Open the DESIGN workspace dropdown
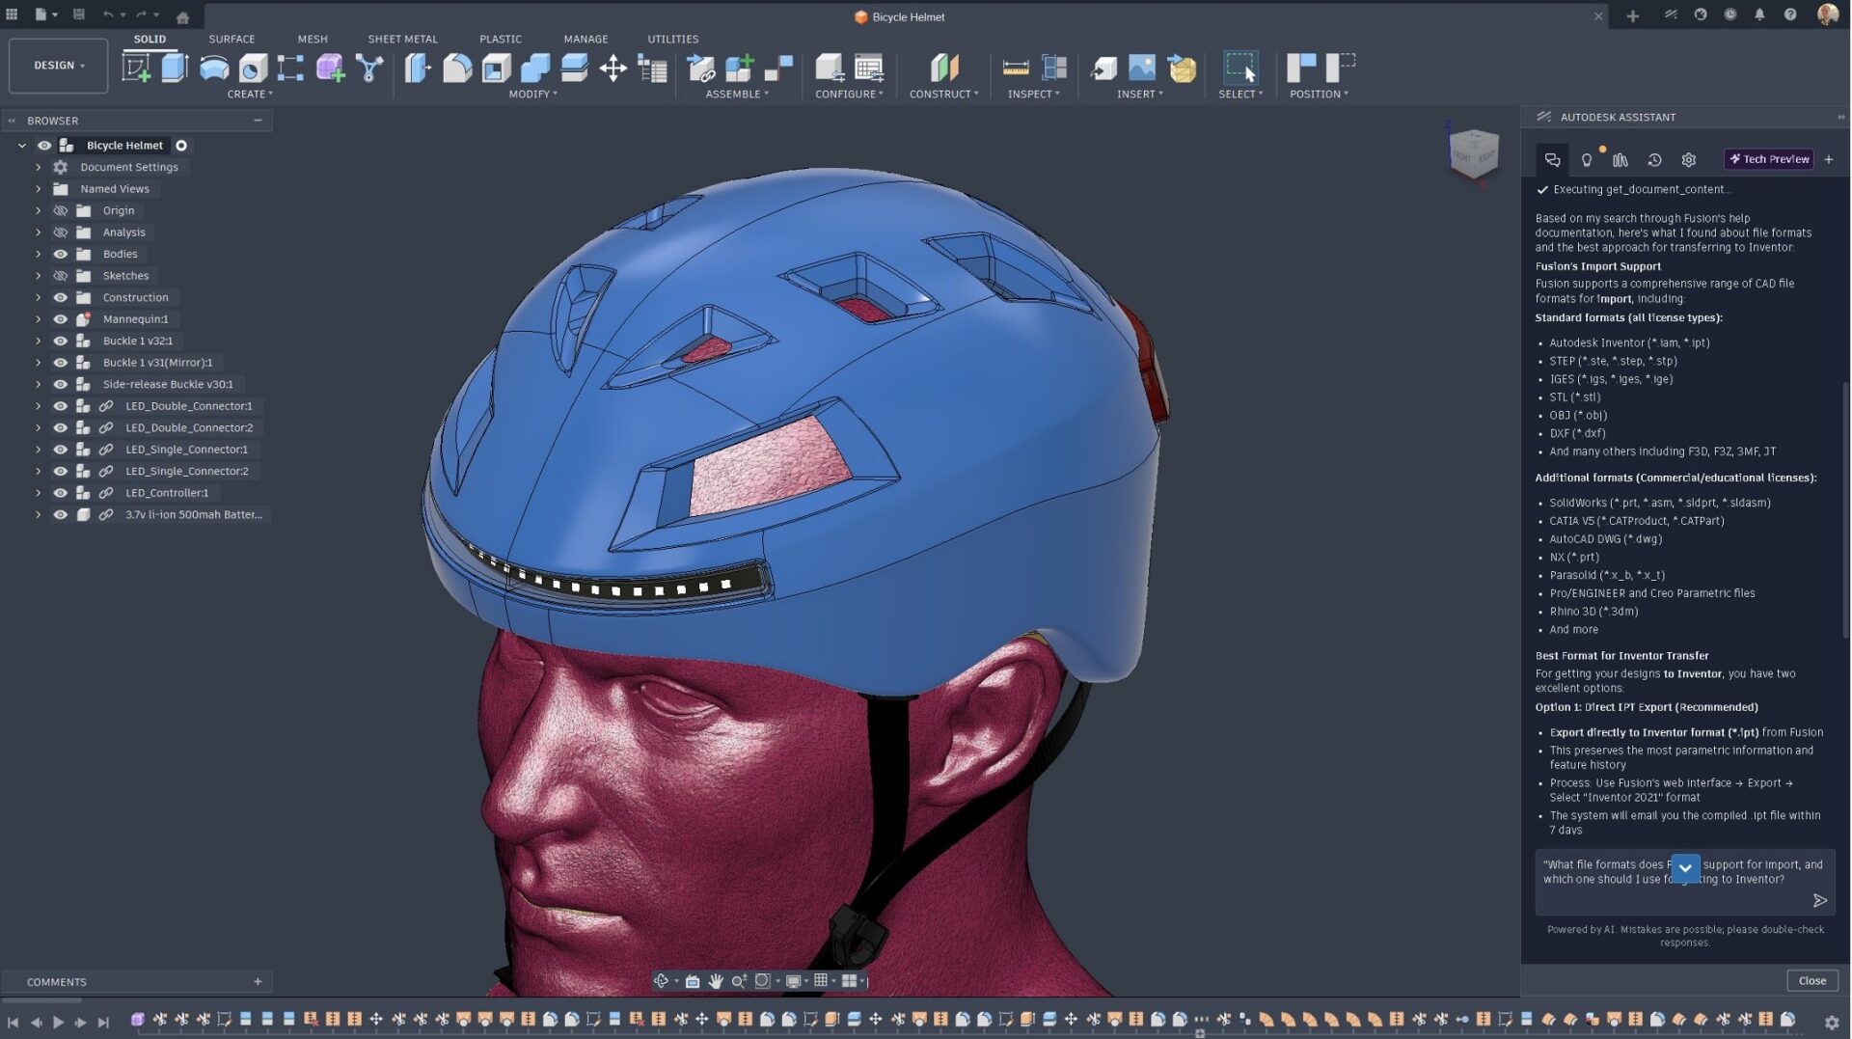 [x=59, y=66]
